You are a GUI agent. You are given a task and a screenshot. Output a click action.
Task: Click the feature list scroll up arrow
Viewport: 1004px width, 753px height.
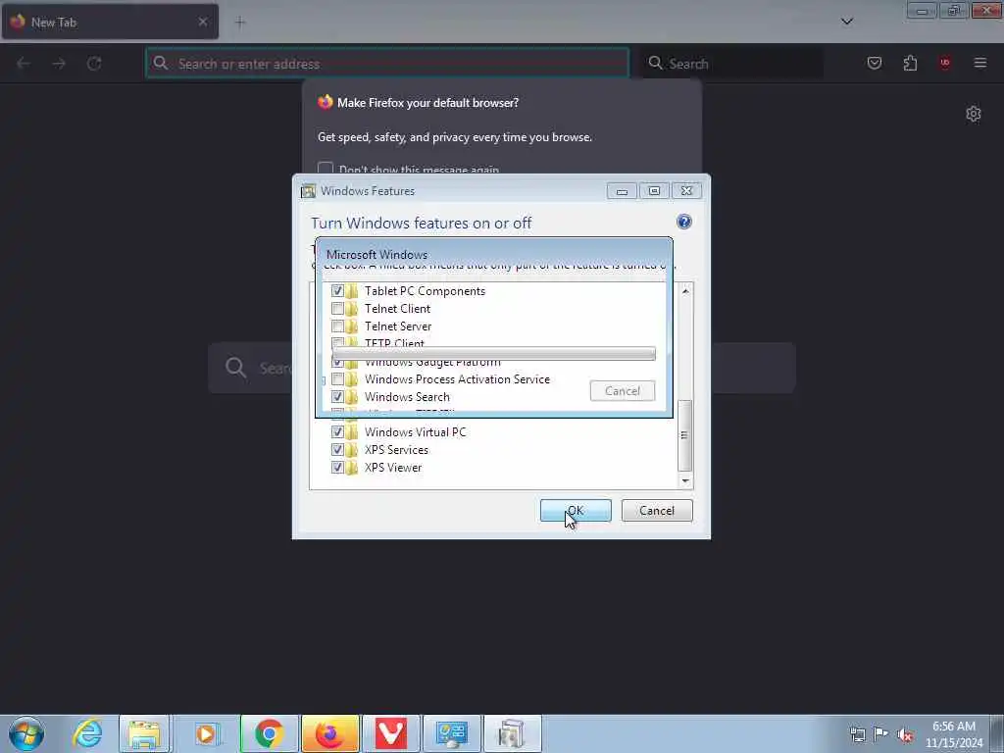tap(685, 290)
